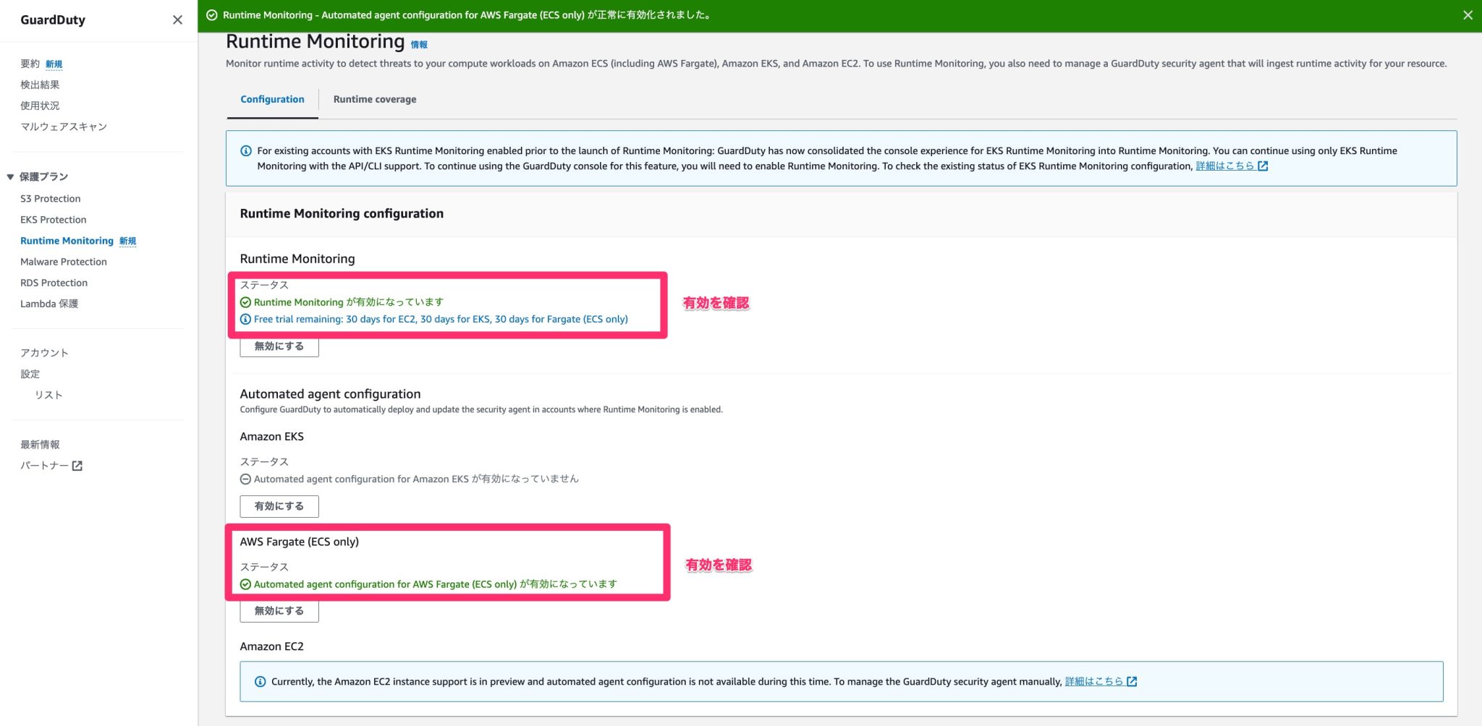Switch to the Runtime coverage tab
The width and height of the screenshot is (1482, 726).
[374, 99]
